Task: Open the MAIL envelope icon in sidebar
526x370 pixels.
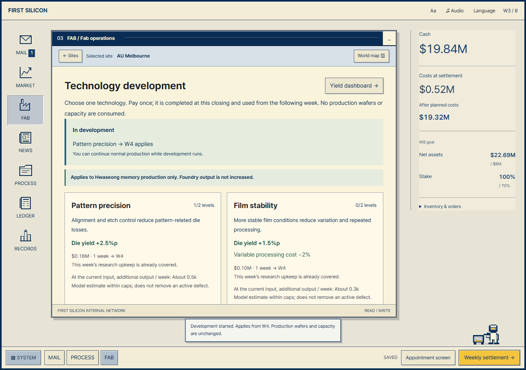Action: (25, 39)
